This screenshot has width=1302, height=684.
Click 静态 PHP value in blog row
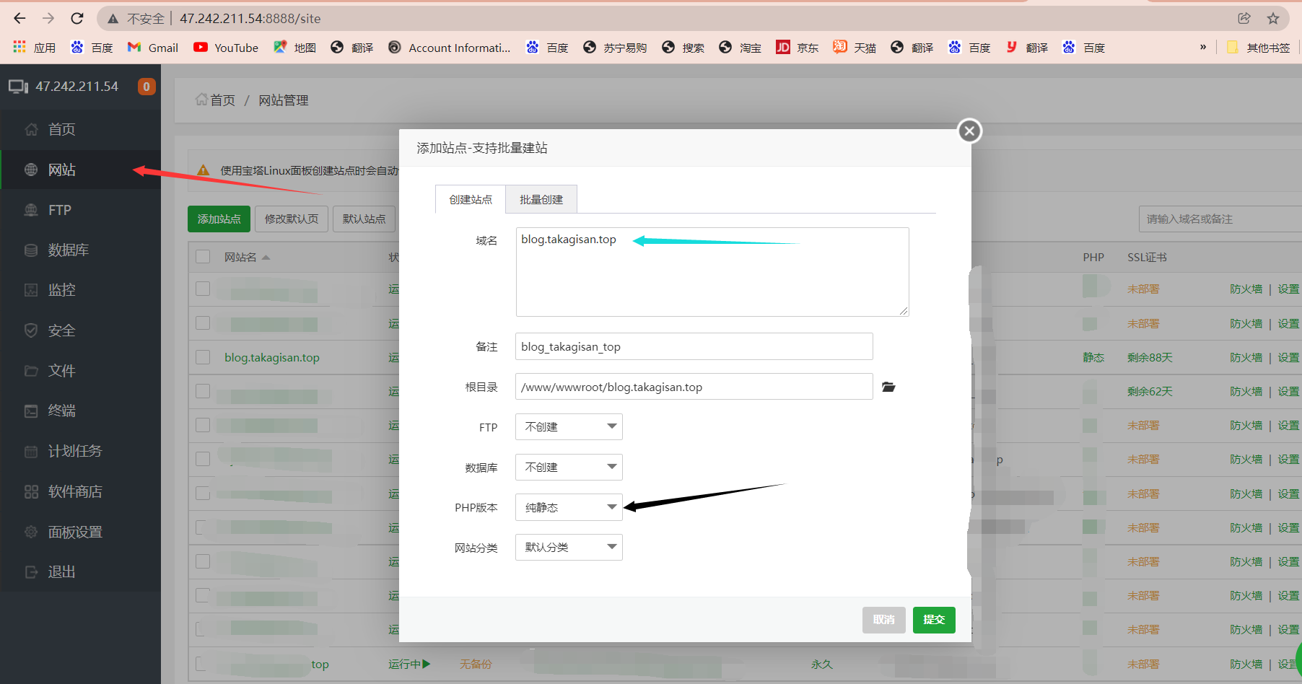(x=1093, y=357)
